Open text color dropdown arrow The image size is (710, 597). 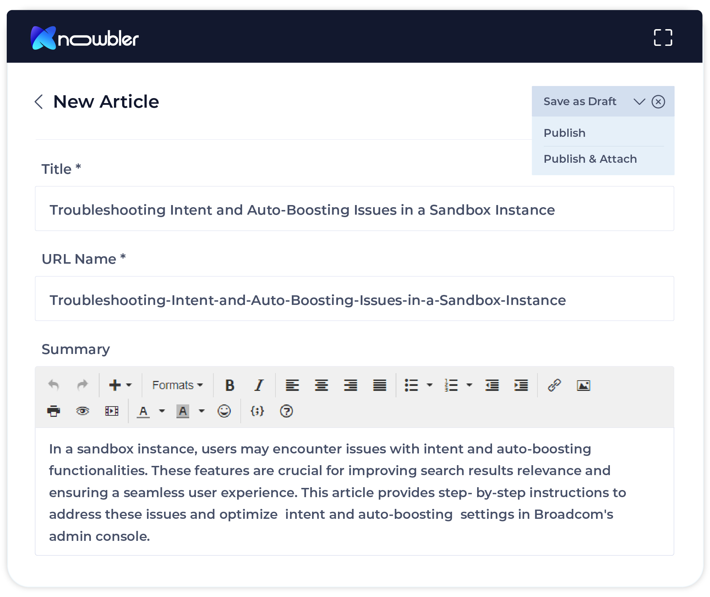pyautogui.click(x=162, y=411)
